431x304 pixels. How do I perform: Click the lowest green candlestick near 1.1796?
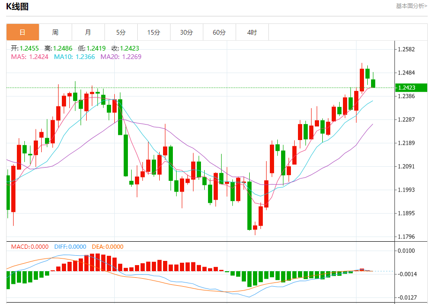point(249,206)
